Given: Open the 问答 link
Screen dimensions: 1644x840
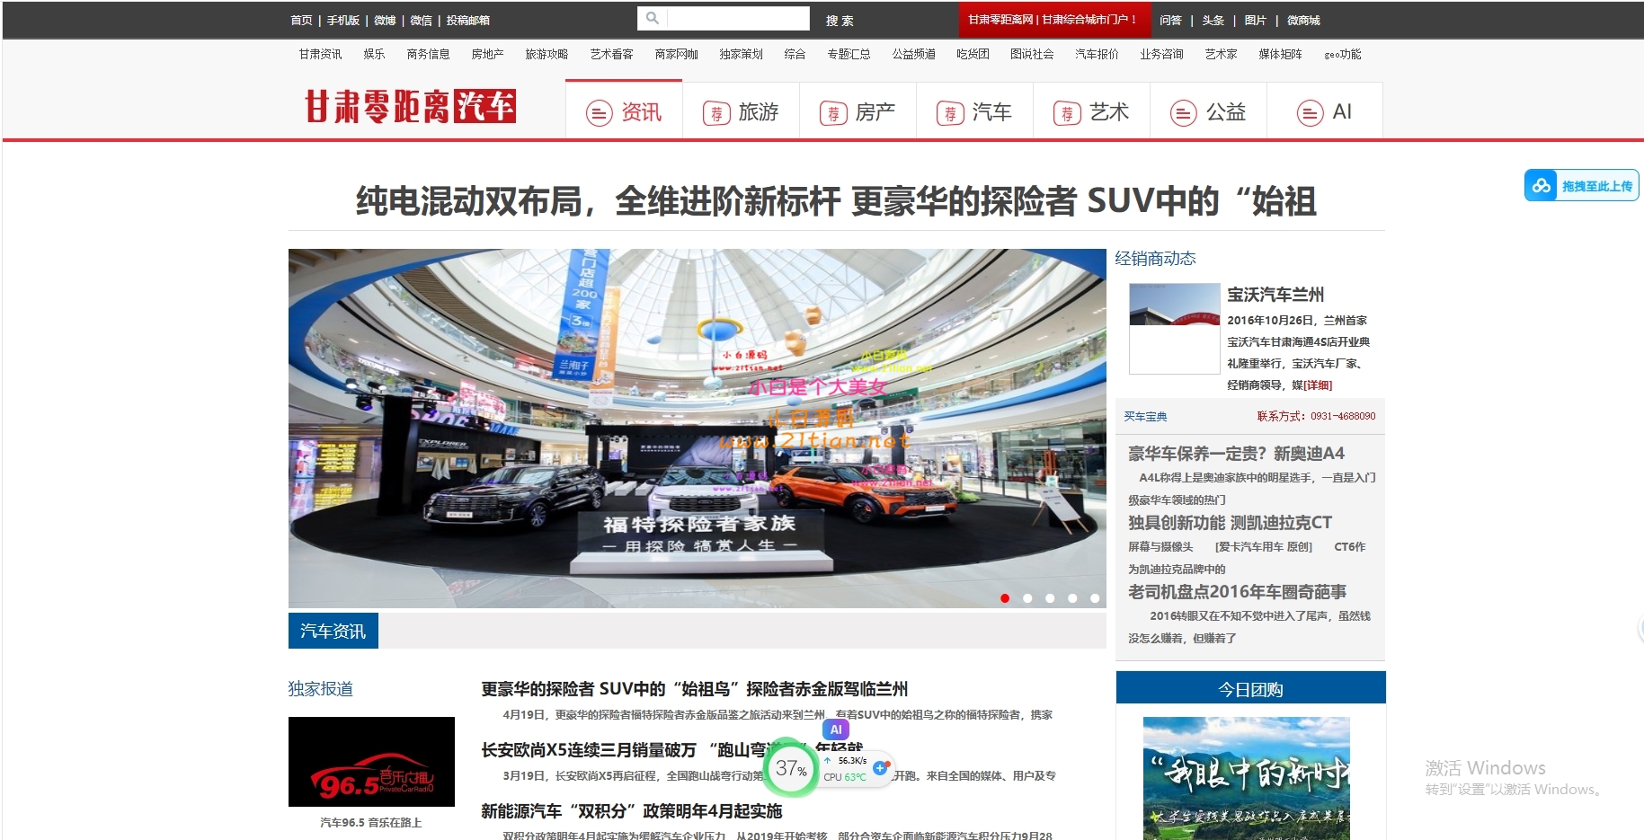Looking at the screenshot, I should pos(1170,20).
